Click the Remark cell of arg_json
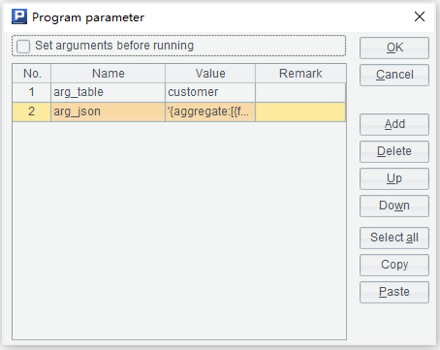This screenshot has width=440, height=350. point(300,111)
